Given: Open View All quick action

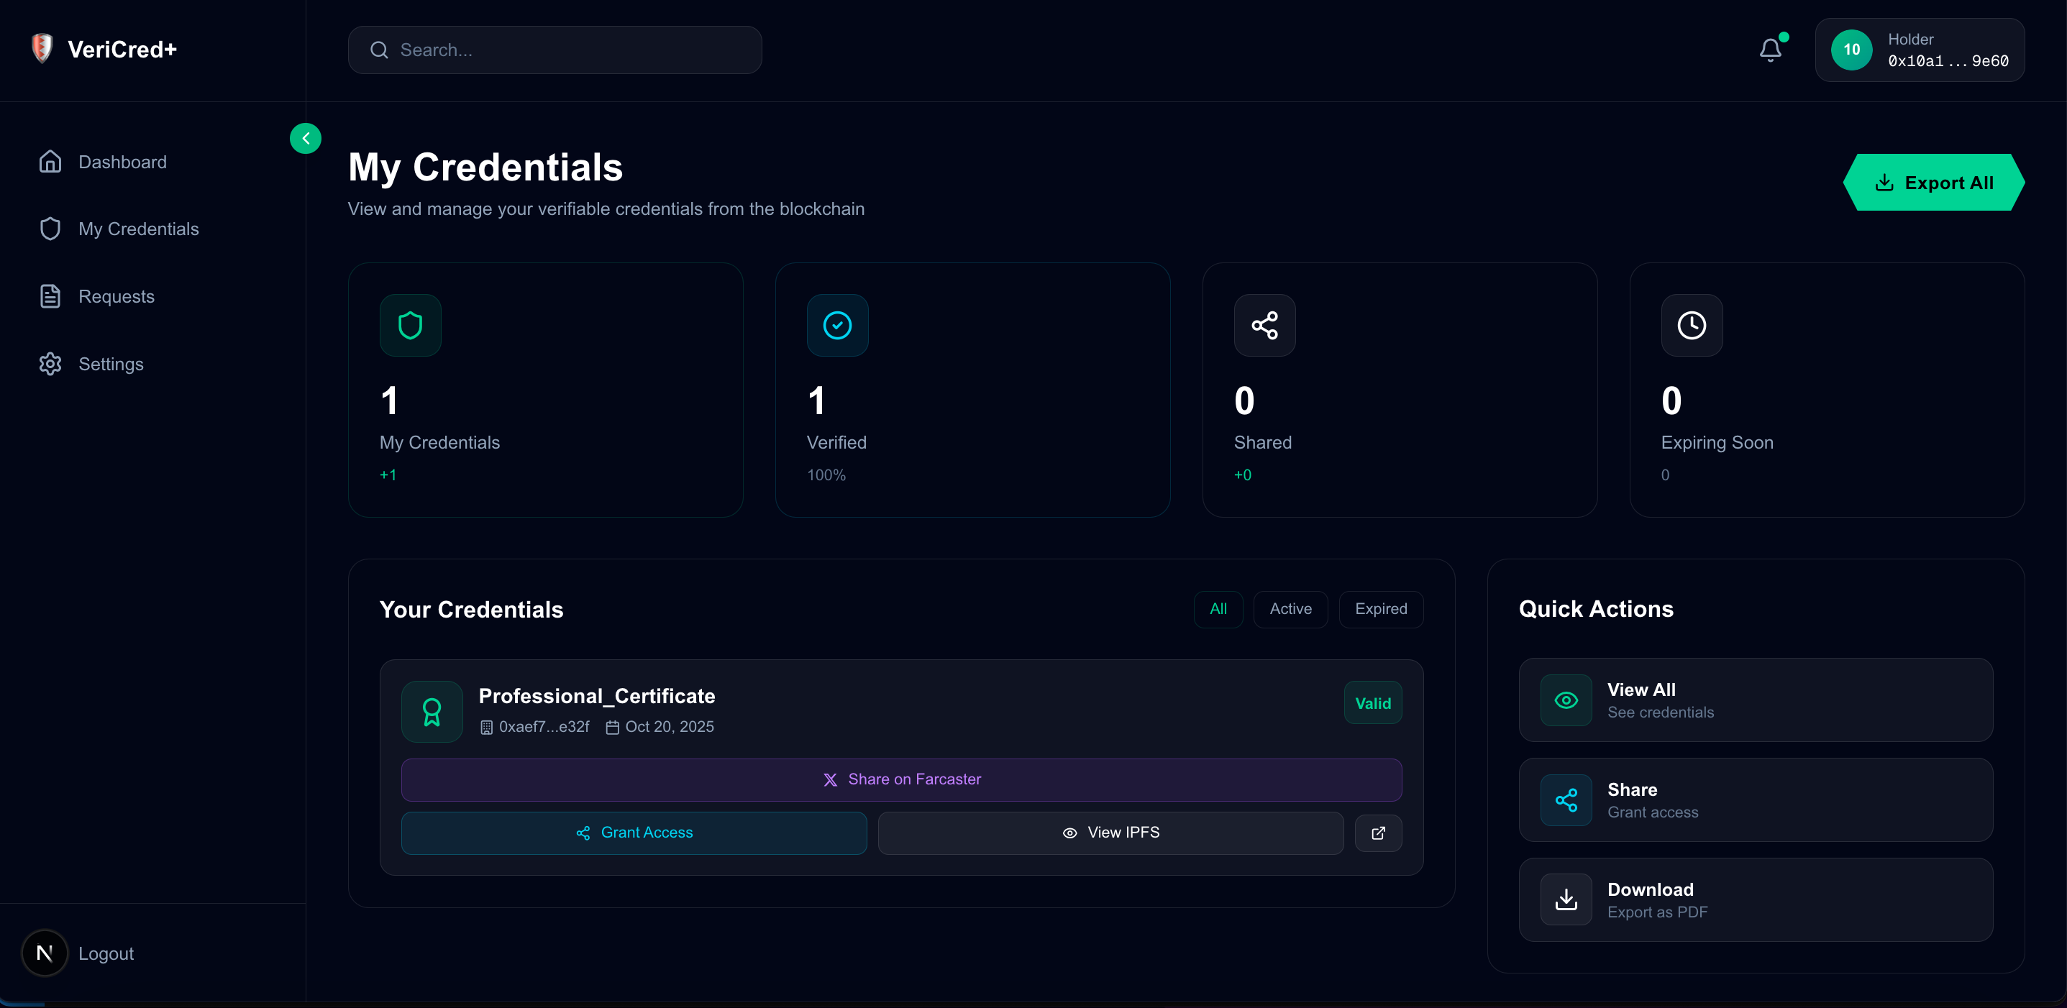Looking at the screenshot, I should click(1755, 700).
